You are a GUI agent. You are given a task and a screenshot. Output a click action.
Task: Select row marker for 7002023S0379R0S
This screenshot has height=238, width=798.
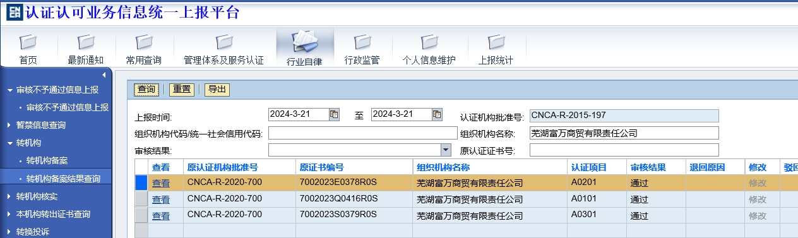pos(141,215)
